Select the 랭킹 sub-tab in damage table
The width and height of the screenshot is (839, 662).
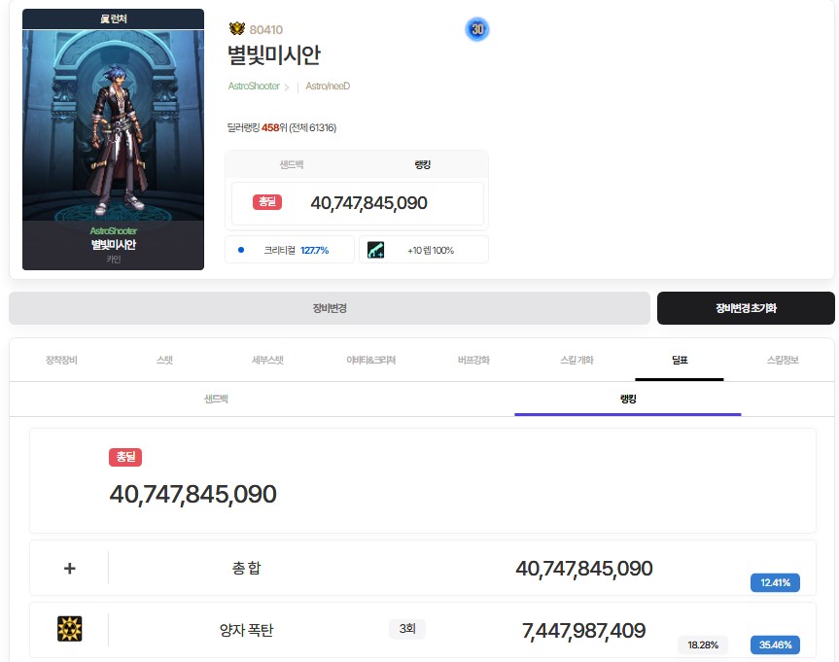(x=627, y=400)
